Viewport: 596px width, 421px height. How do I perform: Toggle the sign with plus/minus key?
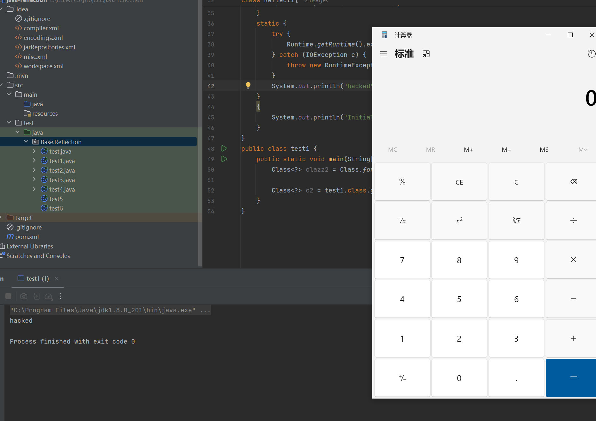[x=402, y=378]
